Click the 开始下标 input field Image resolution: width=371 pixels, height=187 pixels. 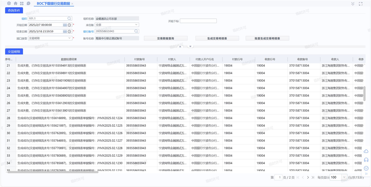click(x=198, y=21)
